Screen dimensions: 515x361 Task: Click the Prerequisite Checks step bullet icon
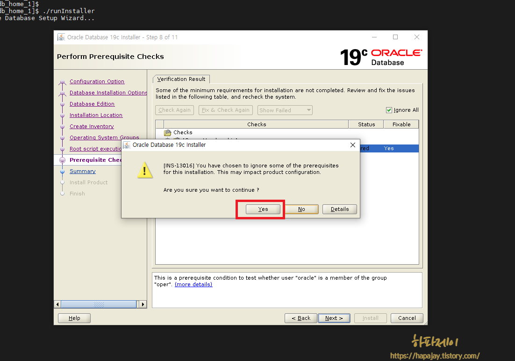[x=63, y=160]
